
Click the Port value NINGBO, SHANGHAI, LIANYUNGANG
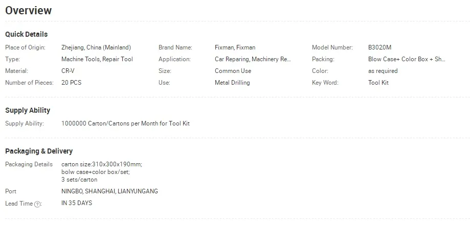click(x=109, y=191)
